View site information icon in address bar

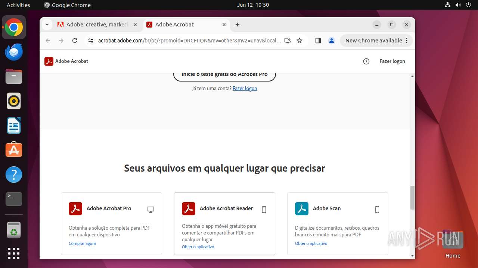91,41
